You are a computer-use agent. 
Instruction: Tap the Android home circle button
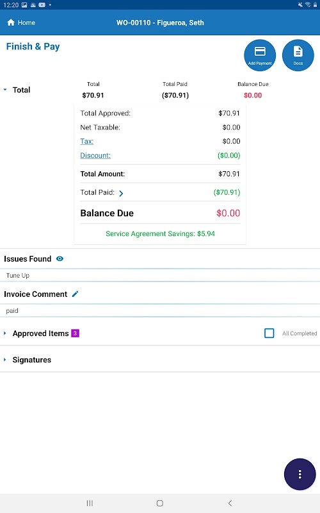point(159,503)
